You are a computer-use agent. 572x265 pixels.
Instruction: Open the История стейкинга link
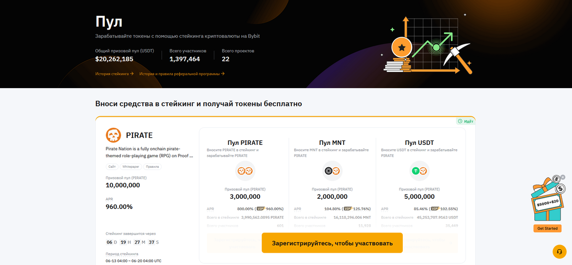[114, 74]
